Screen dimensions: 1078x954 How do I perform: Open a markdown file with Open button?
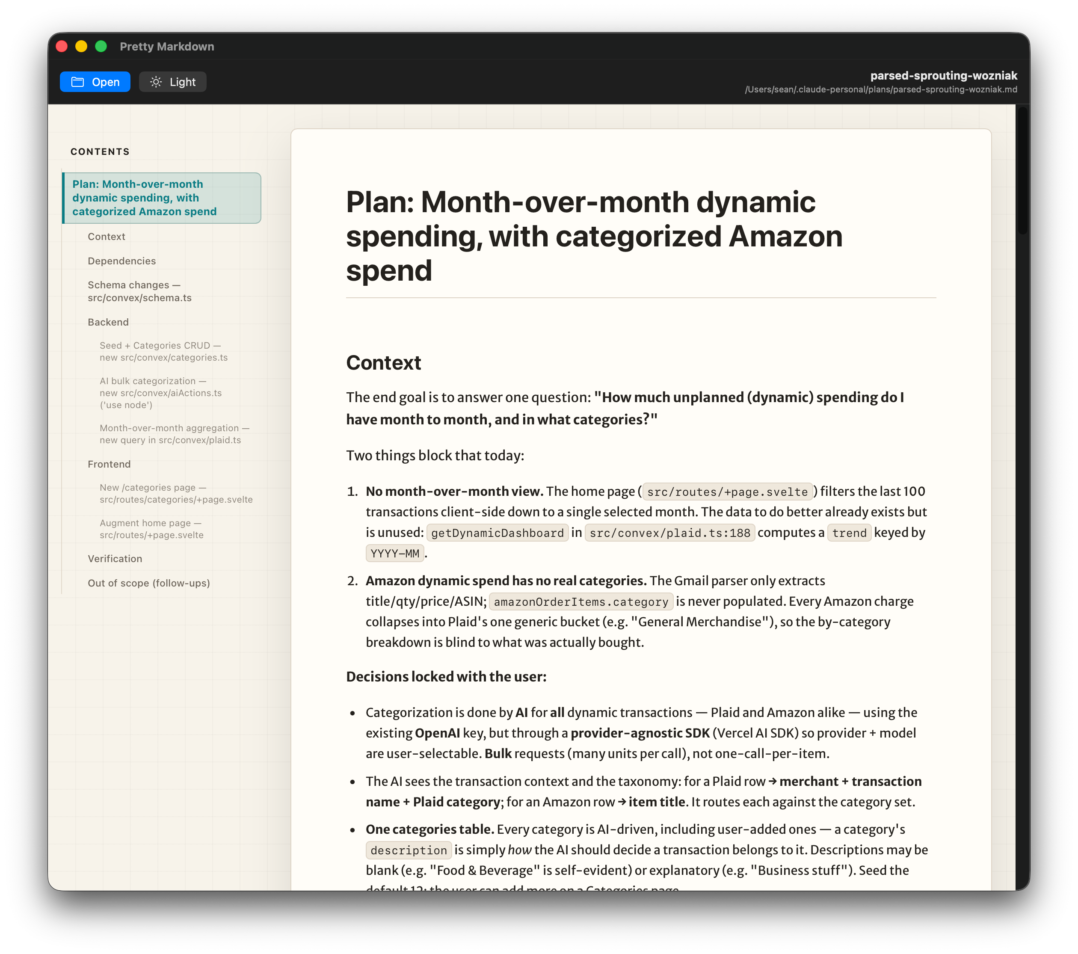pyautogui.click(x=95, y=82)
